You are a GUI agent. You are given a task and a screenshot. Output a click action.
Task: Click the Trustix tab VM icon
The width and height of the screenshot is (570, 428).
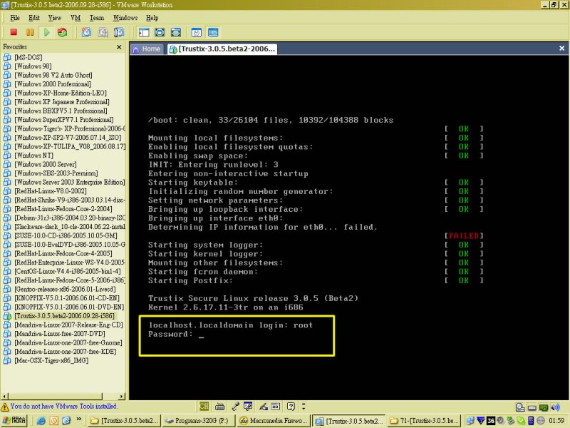(x=173, y=49)
